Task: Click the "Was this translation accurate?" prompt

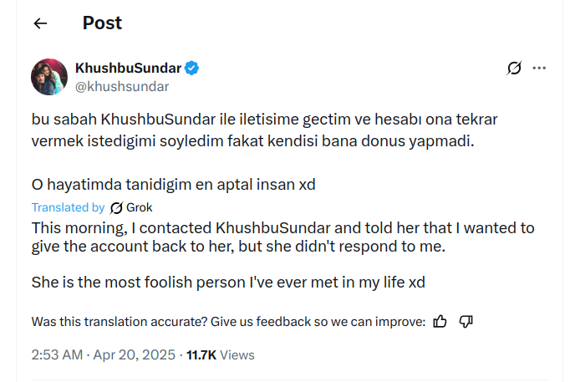Action: click(228, 321)
